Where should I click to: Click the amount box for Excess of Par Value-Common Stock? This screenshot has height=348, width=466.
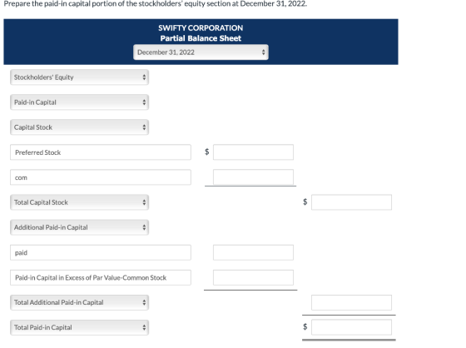tap(253, 277)
